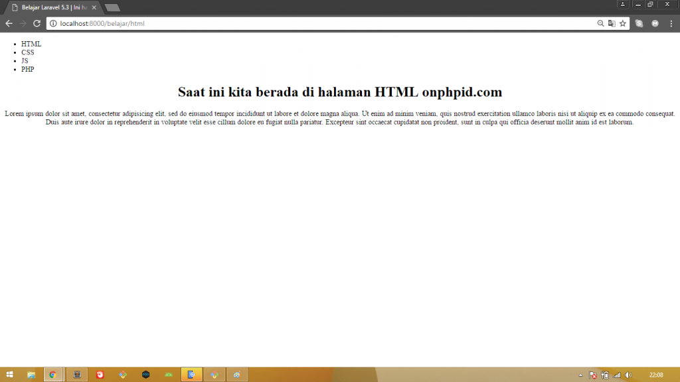
Task: Open the first Git diamond taskbar icon
Action: click(123, 375)
